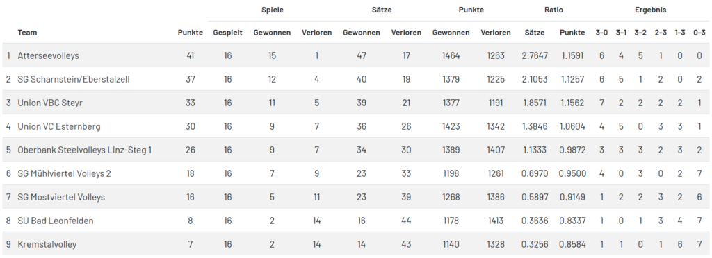Screen dimensions: 712x258
Task: Select SG Mostviertel Volleys team
Action: 61,197
